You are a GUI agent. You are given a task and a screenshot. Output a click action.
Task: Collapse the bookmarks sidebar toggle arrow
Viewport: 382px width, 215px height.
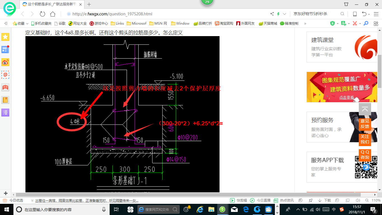[6, 24]
